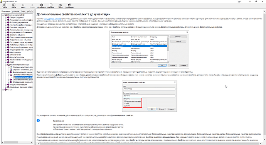The height and width of the screenshot is (145, 266).
Task: Click the book icon of Системы координат
Action: pyautogui.click(x=8, y=27)
